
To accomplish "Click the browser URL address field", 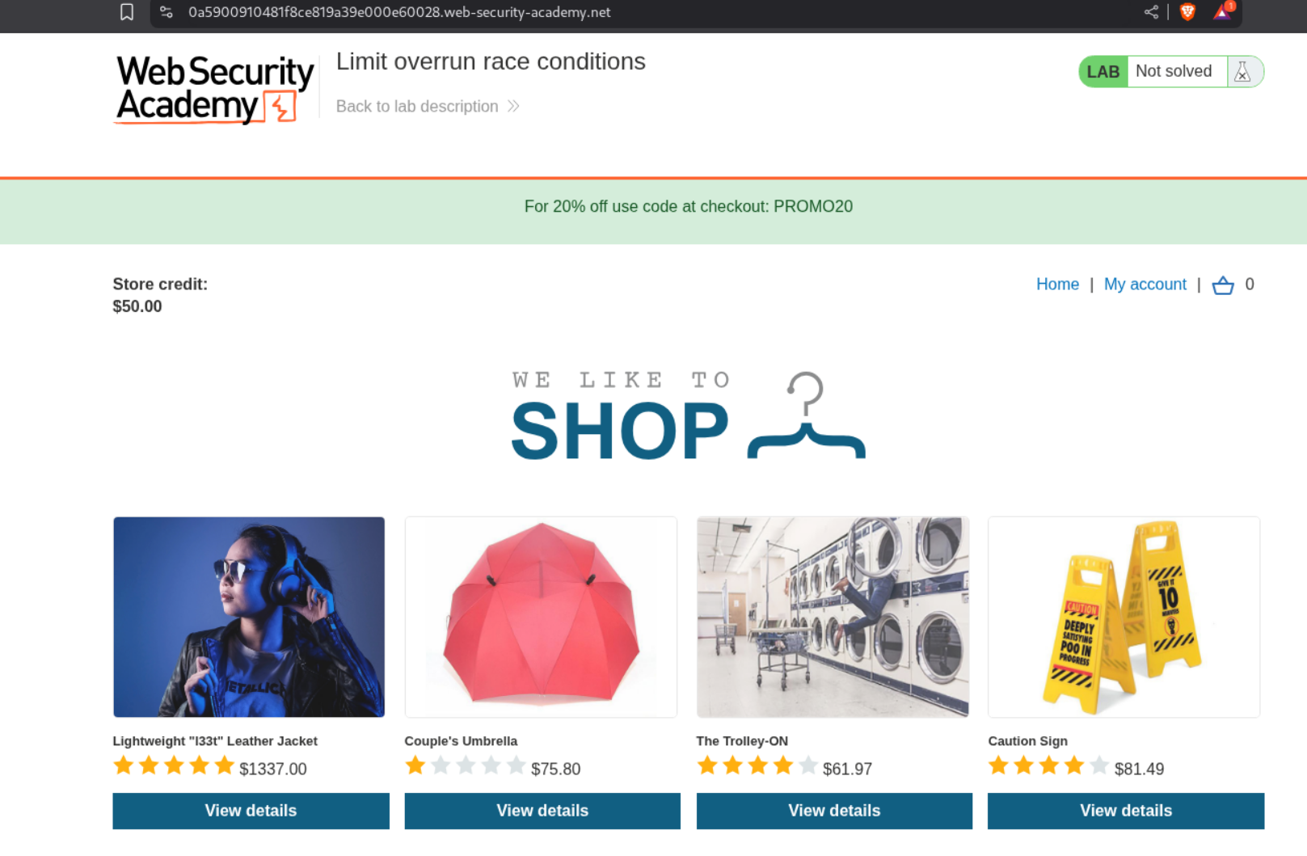I will click(647, 12).
